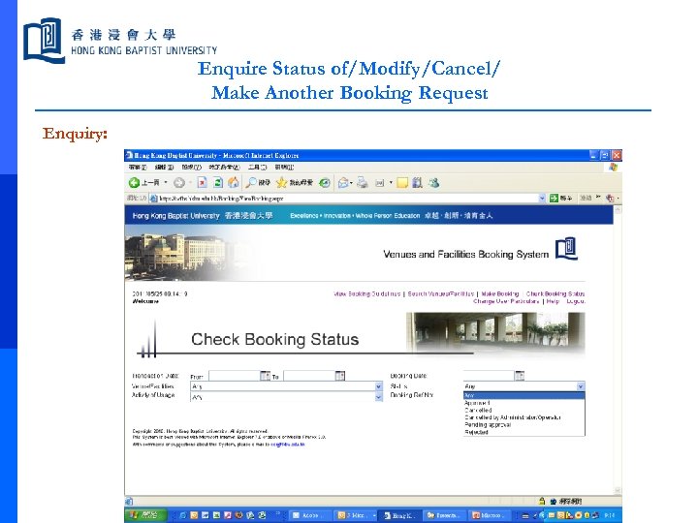Image resolution: width=698 pixels, height=523 pixels.
Task: Click the browser Back arrow button
Action: (x=134, y=183)
